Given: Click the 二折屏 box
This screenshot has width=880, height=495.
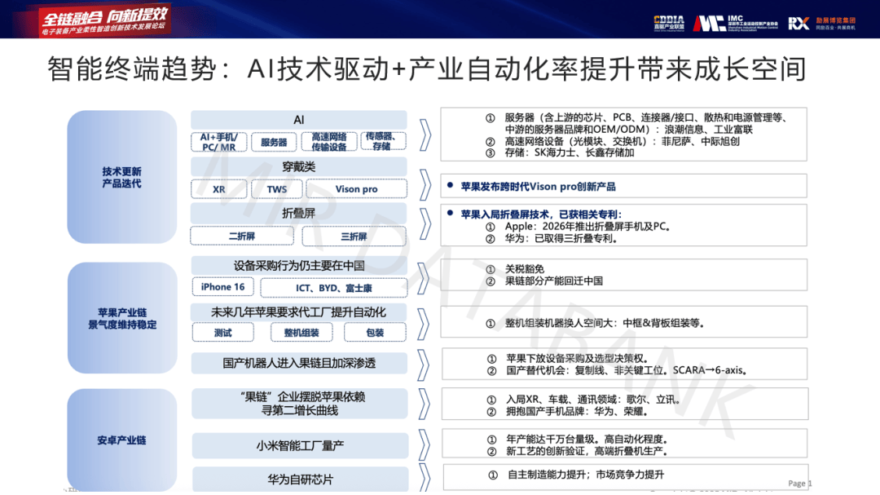Looking at the screenshot, I should coord(242,236).
